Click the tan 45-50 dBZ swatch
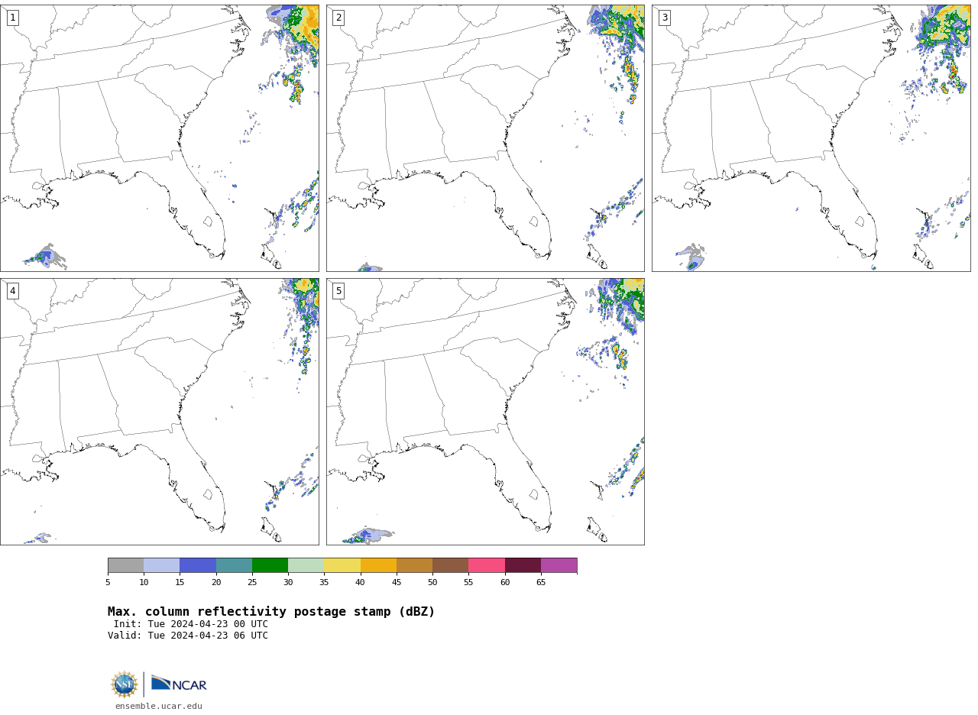Screen dimensions: 978x715 coord(414,565)
